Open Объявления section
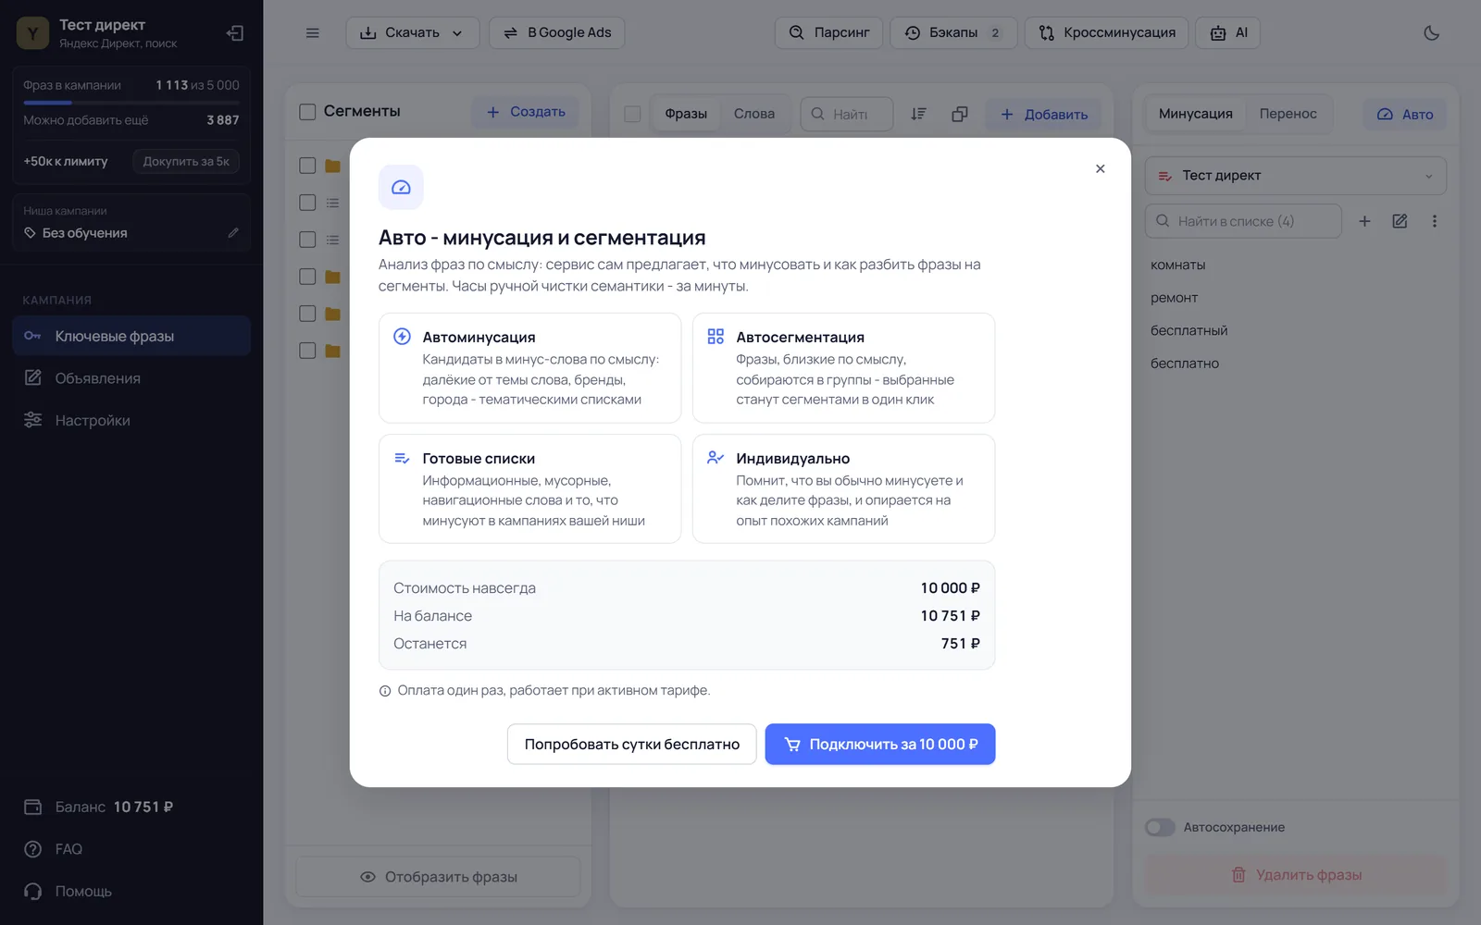Screen dimensions: 1481x925 pyautogui.click(x=131, y=378)
